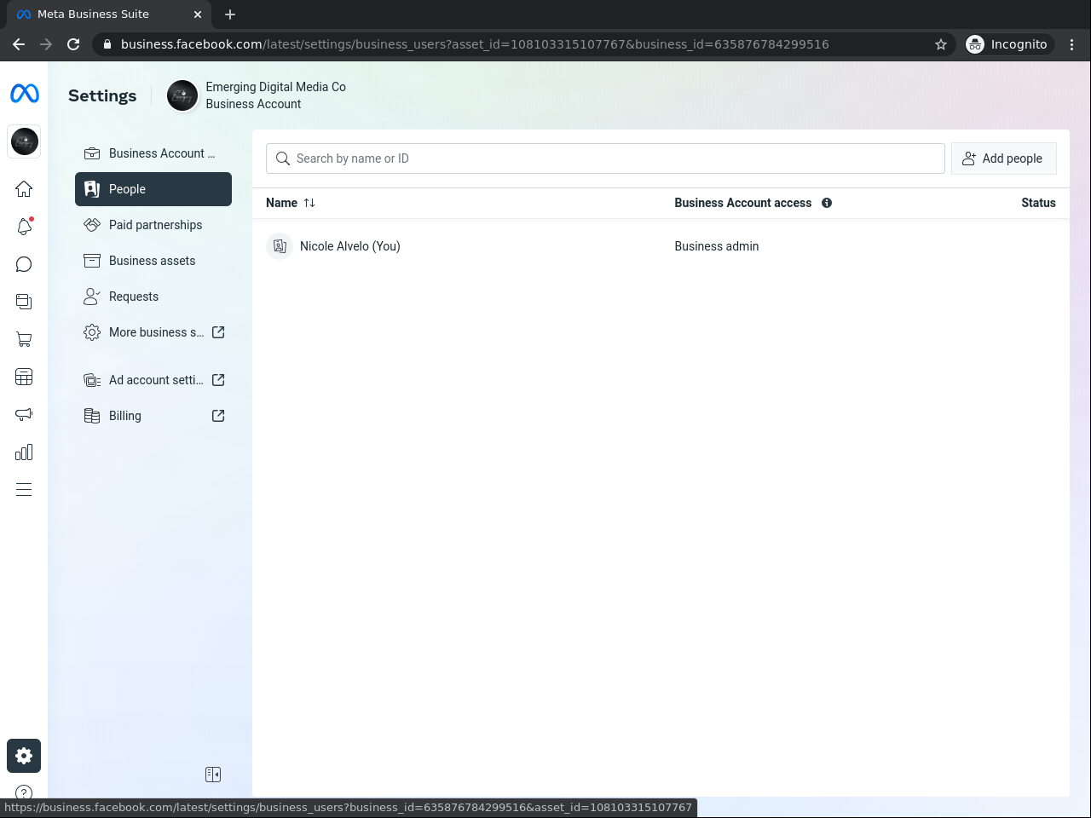
Task: Click the Emerging Digital Media Co name
Action: point(276,87)
